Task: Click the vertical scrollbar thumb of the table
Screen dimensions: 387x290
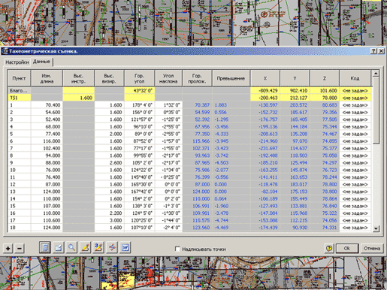Action: (x=376, y=110)
